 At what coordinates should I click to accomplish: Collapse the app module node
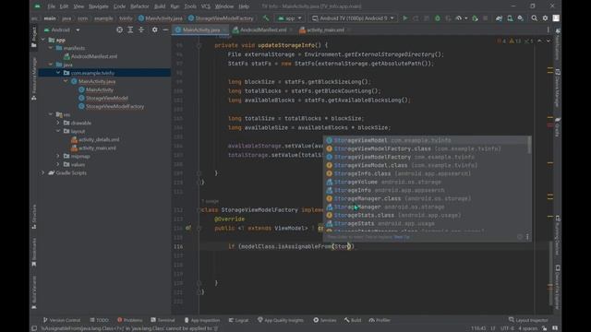[43, 40]
